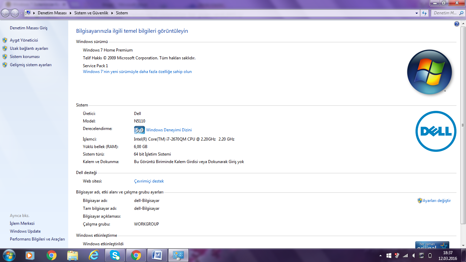Click the Windows etkinleştirildi text
Image resolution: width=466 pixels, height=262 pixels.
(103, 244)
